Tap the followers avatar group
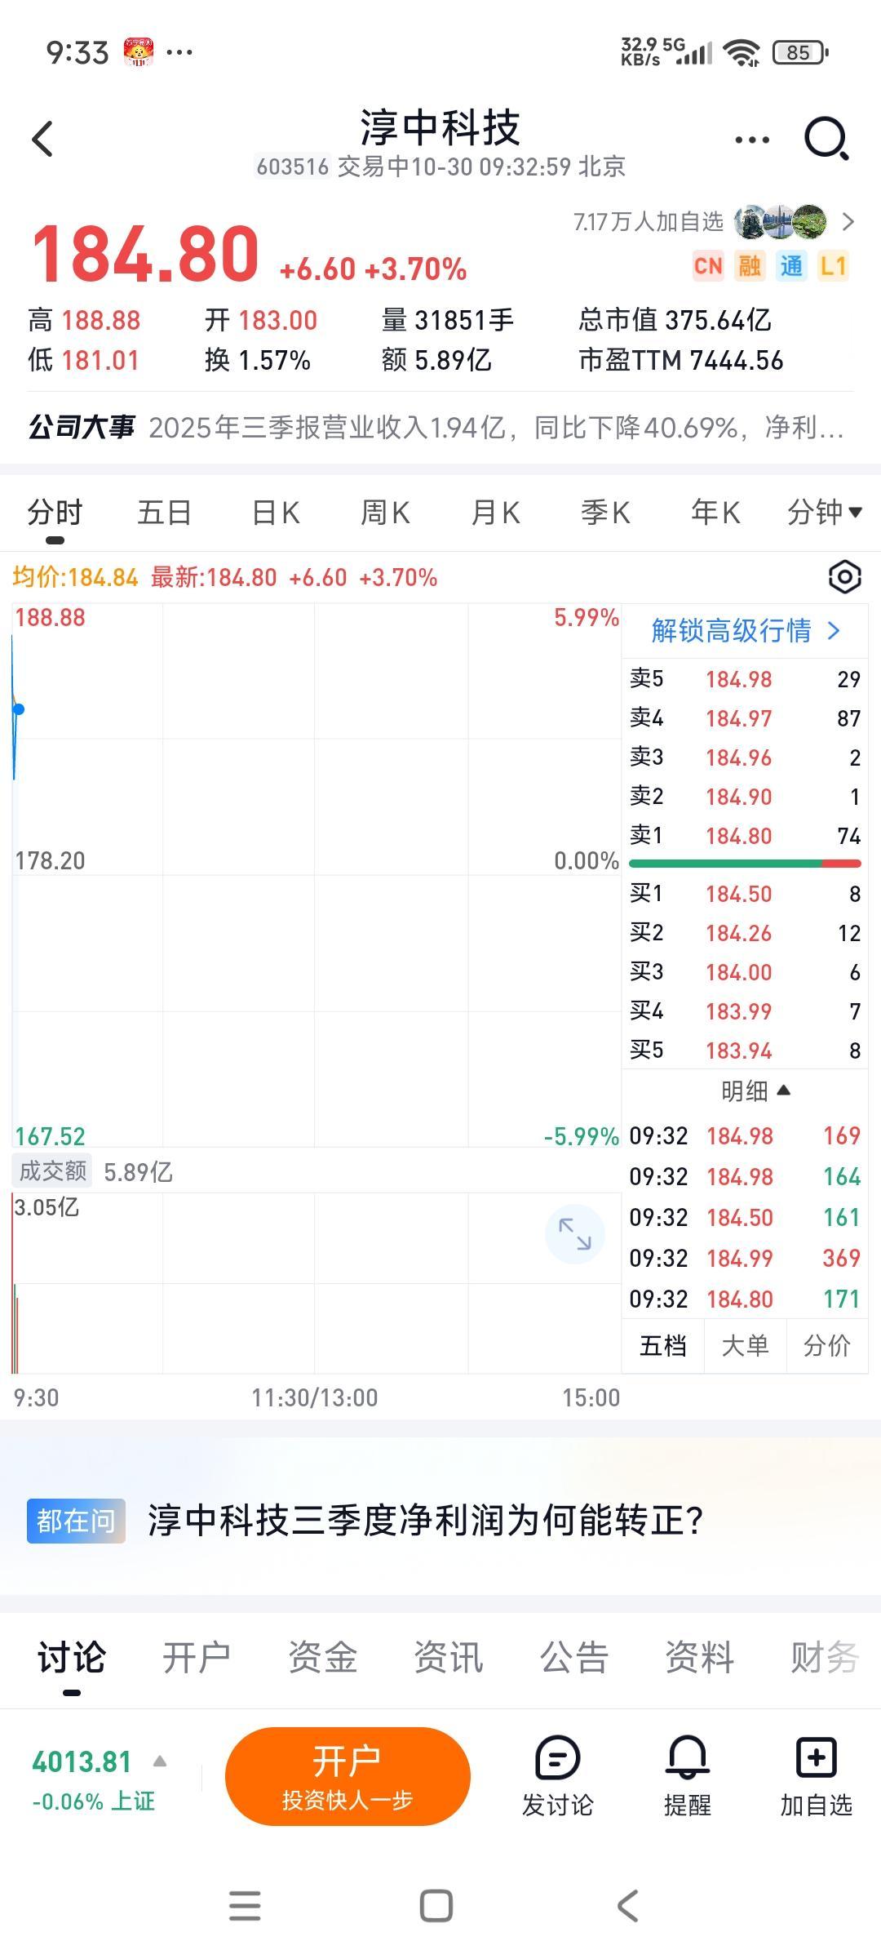This screenshot has height=1959, width=881. [x=780, y=222]
